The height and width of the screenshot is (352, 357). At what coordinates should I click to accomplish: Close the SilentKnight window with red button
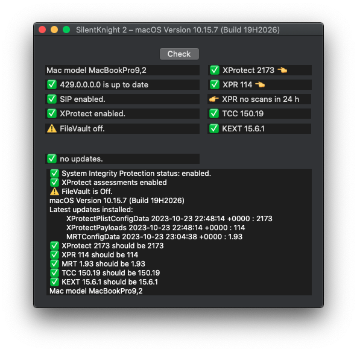point(42,30)
